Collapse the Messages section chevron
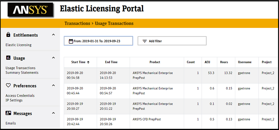This screenshot has height=130, width=279. point(53,113)
